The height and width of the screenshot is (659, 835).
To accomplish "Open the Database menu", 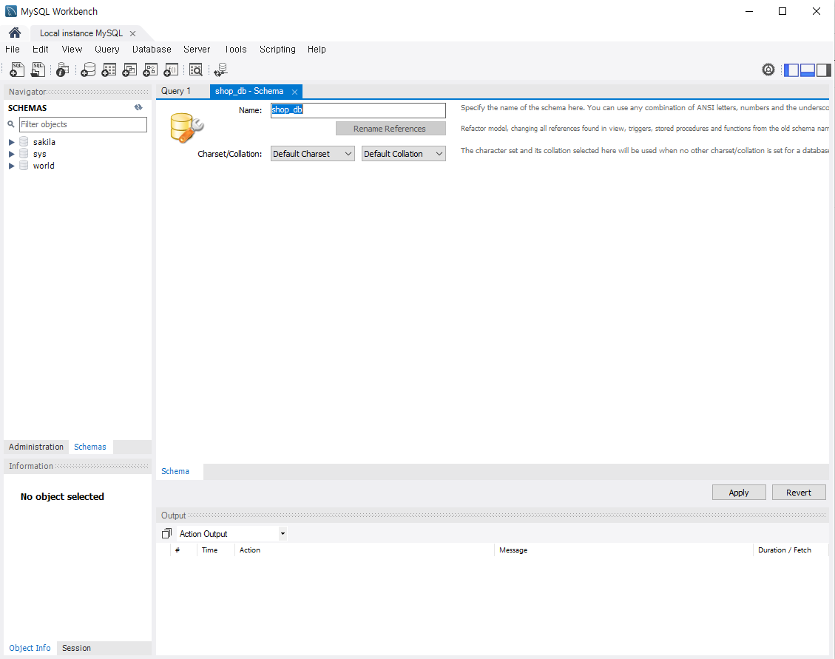I will pyautogui.click(x=152, y=49).
